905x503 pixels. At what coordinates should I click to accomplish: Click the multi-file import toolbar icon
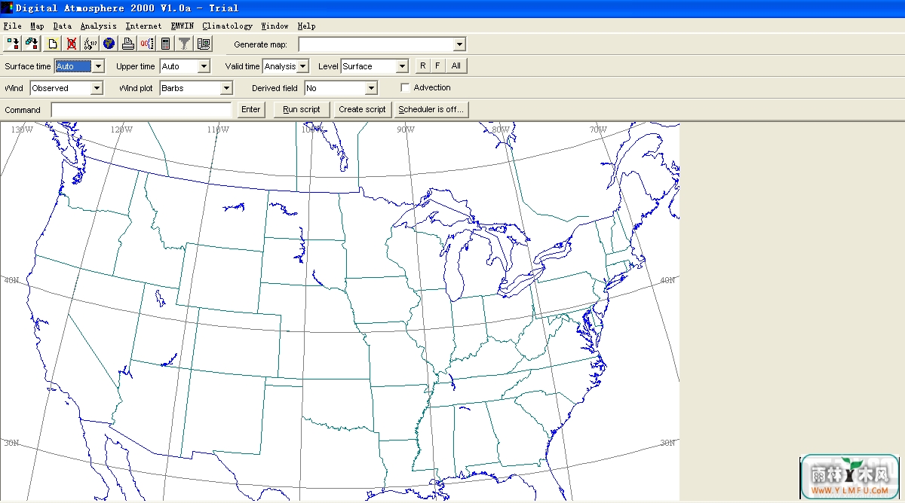coord(31,44)
